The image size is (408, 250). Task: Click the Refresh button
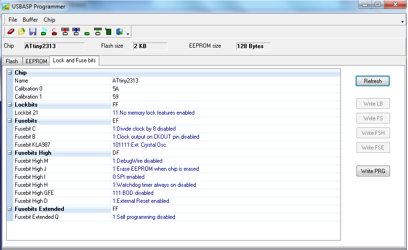[x=373, y=81]
